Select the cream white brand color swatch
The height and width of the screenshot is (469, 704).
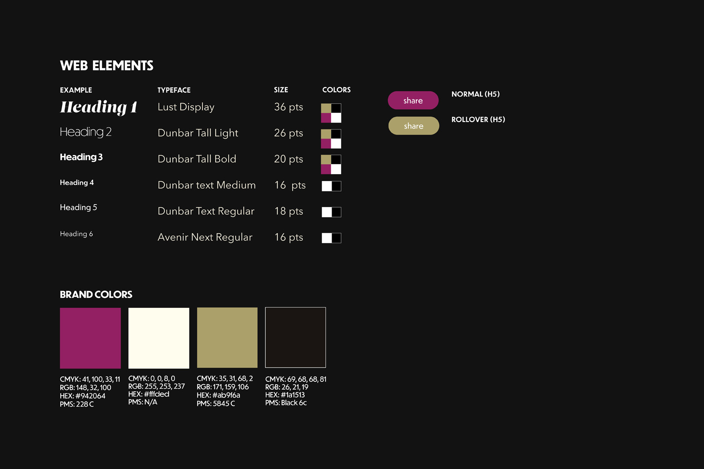tap(159, 338)
